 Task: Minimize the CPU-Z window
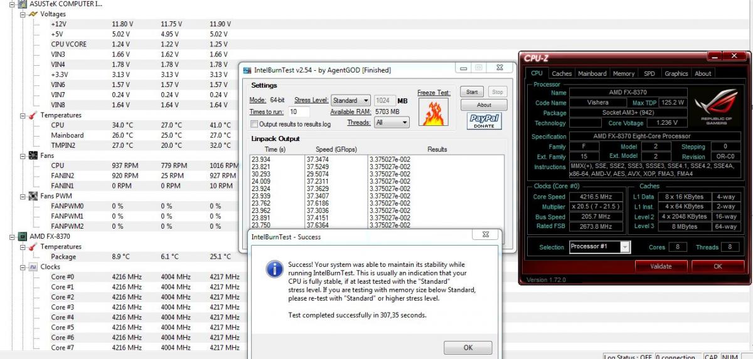click(713, 56)
